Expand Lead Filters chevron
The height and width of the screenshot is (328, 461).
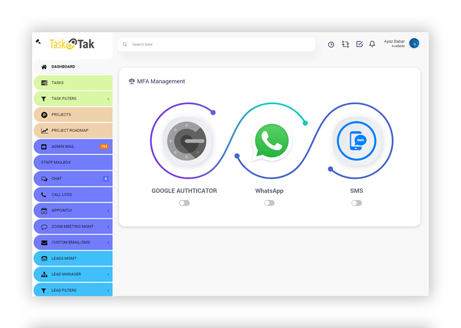click(x=108, y=291)
